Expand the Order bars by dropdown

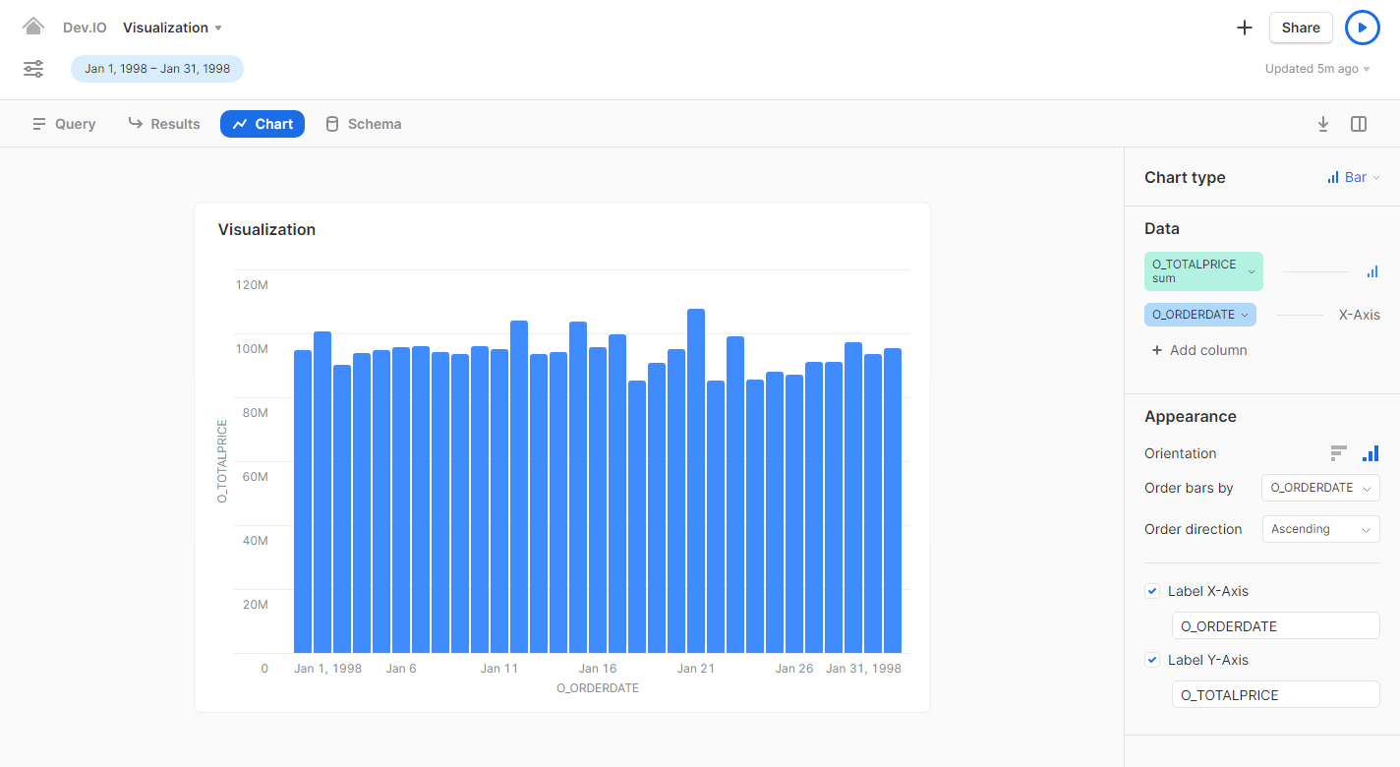coord(1320,488)
